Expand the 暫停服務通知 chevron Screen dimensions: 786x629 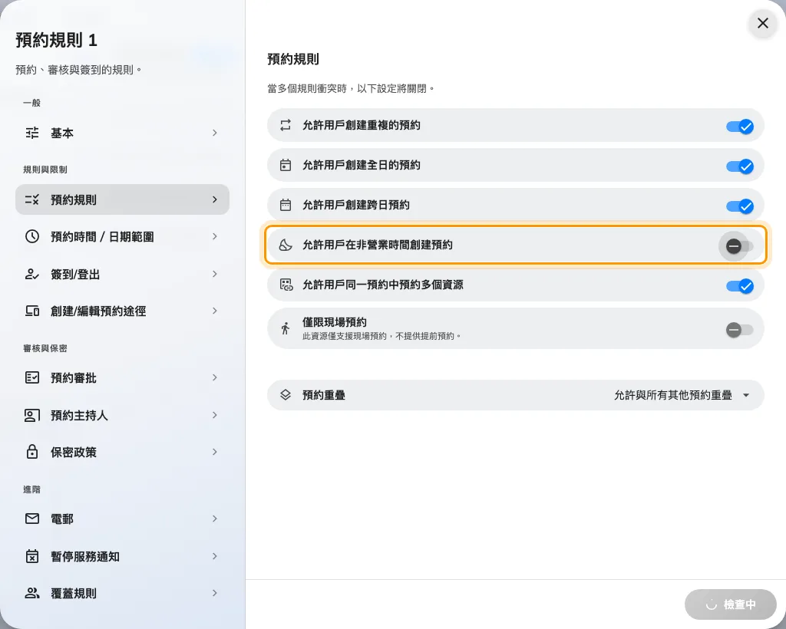(x=215, y=556)
